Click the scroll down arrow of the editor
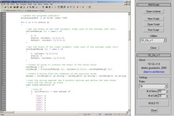This screenshot has height=116, width=174. [129, 110]
